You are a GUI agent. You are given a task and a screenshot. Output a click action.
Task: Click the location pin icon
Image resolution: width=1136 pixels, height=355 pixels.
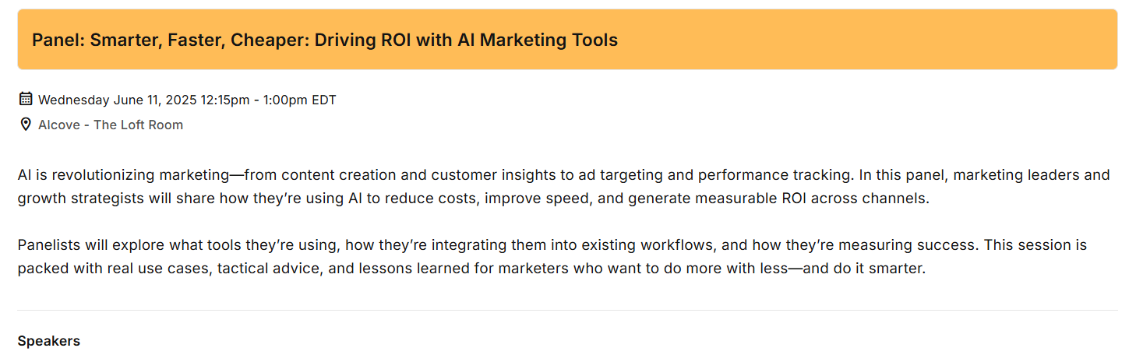(x=26, y=125)
